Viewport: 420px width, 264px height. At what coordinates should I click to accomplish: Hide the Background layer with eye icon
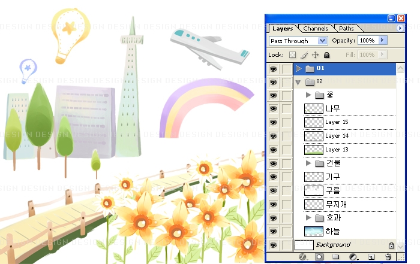coord(273,245)
